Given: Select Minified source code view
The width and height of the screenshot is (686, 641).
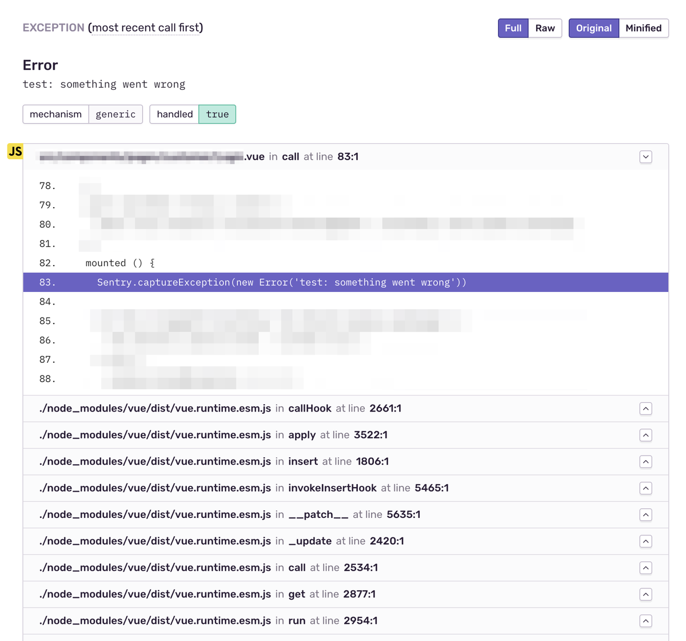Looking at the screenshot, I should pyautogui.click(x=643, y=28).
